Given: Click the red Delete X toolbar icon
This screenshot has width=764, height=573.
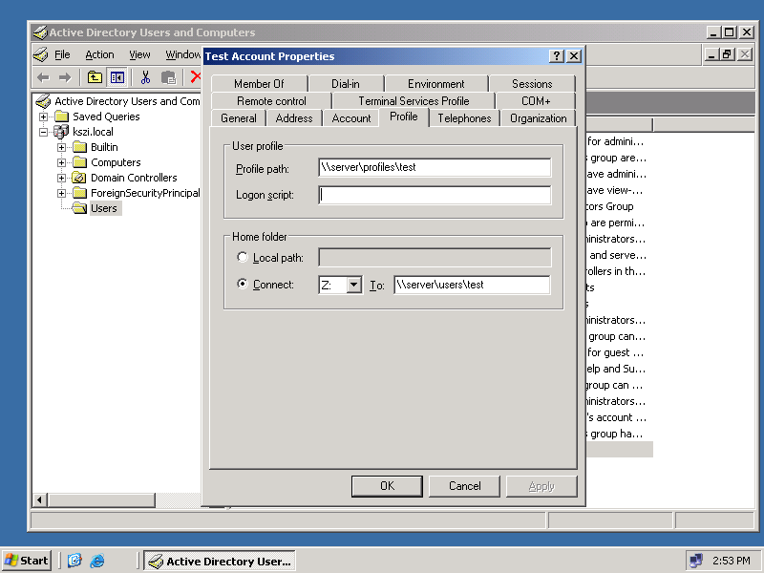Looking at the screenshot, I should [x=196, y=77].
